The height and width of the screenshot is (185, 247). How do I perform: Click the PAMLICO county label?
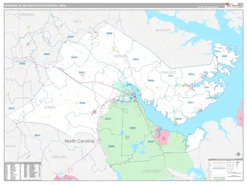point(168,72)
